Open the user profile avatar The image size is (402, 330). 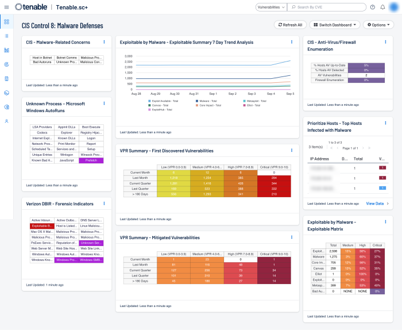[x=394, y=7]
